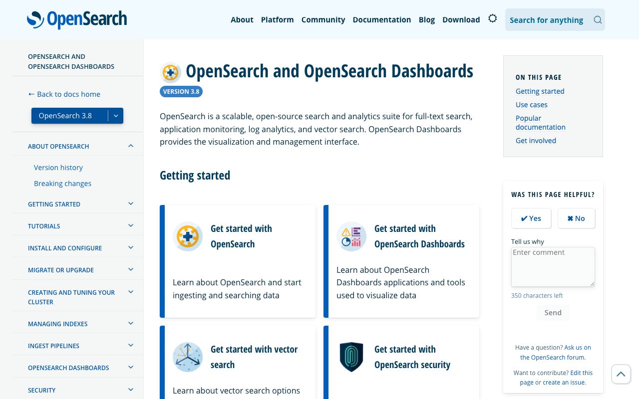Click the Enter comment text area
639x399 pixels.
[x=553, y=267]
